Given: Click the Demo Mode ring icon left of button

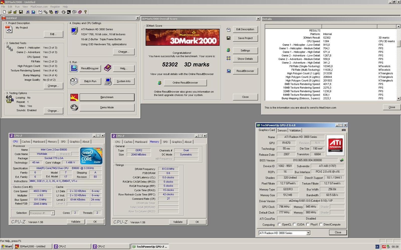Looking at the screenshot, I should (x=74, y=107).
